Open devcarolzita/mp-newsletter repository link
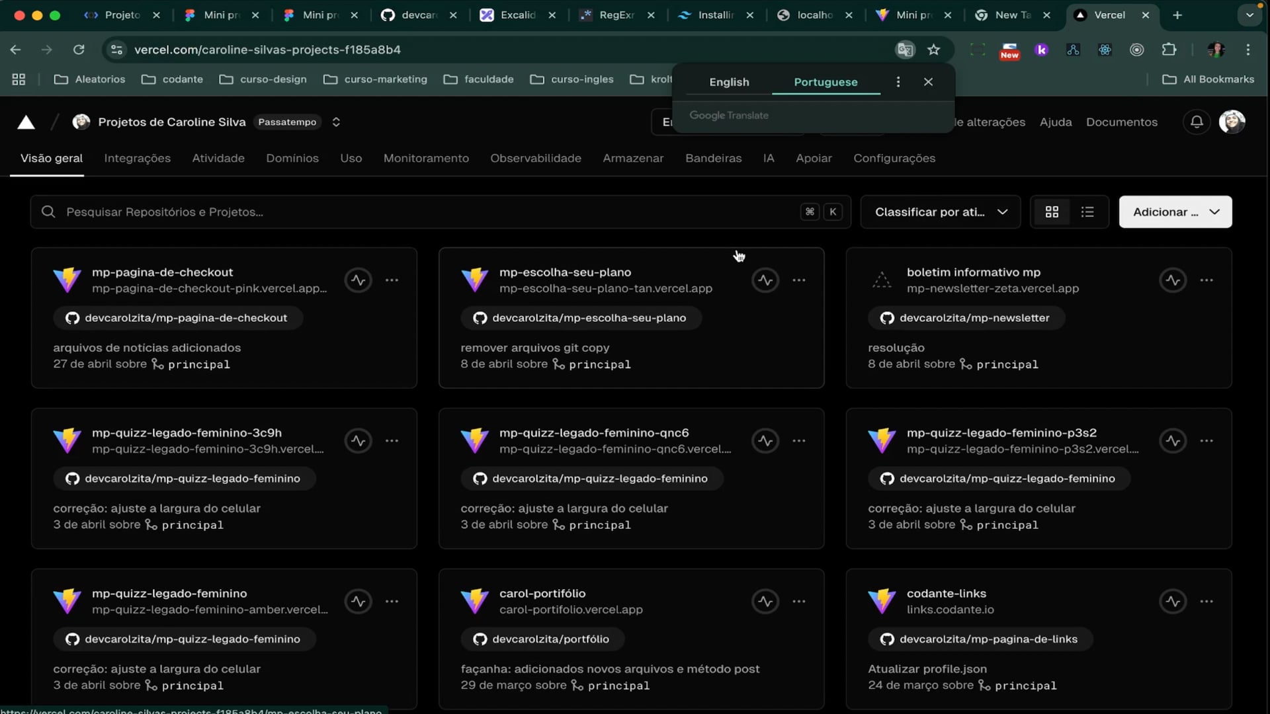The height and width of the screenshot is (714, 1270). tap(974, 318)
